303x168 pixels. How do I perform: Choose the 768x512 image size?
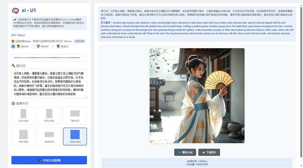pos(75,115)
